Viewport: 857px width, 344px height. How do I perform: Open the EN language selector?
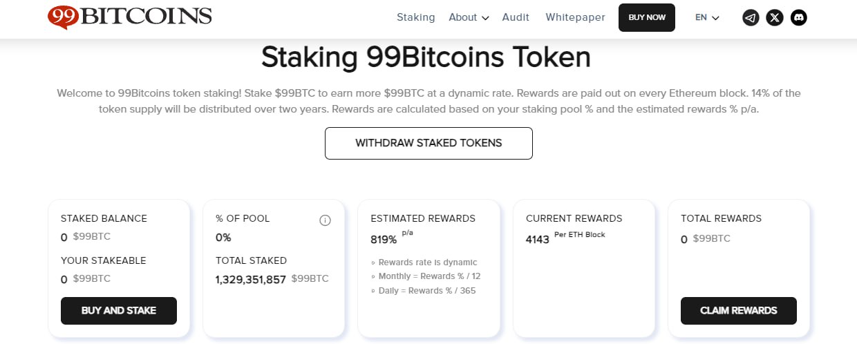(707, 17)
